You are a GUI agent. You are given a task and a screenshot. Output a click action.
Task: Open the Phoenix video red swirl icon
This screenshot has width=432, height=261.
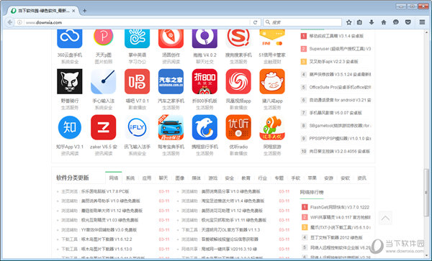pos(238,81)
